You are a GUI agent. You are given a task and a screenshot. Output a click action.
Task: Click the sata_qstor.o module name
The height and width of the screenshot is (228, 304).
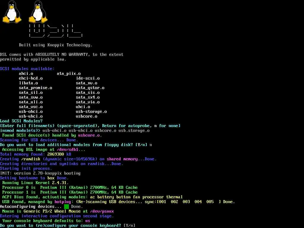90,88
